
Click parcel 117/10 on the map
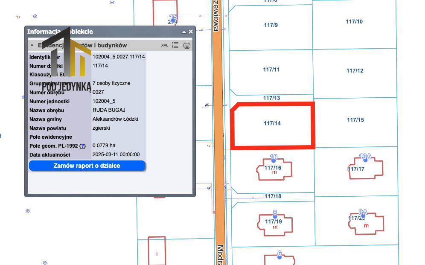click(354, 22)
